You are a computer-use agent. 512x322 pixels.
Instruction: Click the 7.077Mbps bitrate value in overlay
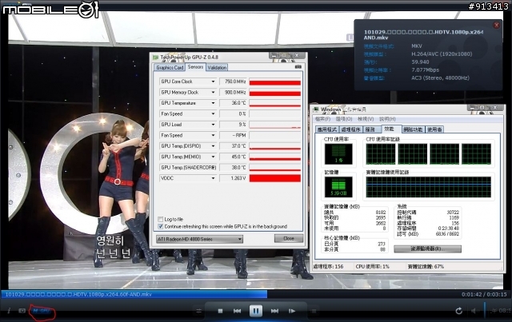[x=425, y=70]
